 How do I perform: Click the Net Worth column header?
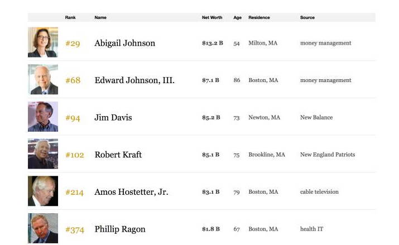click(x=212, y=18)
